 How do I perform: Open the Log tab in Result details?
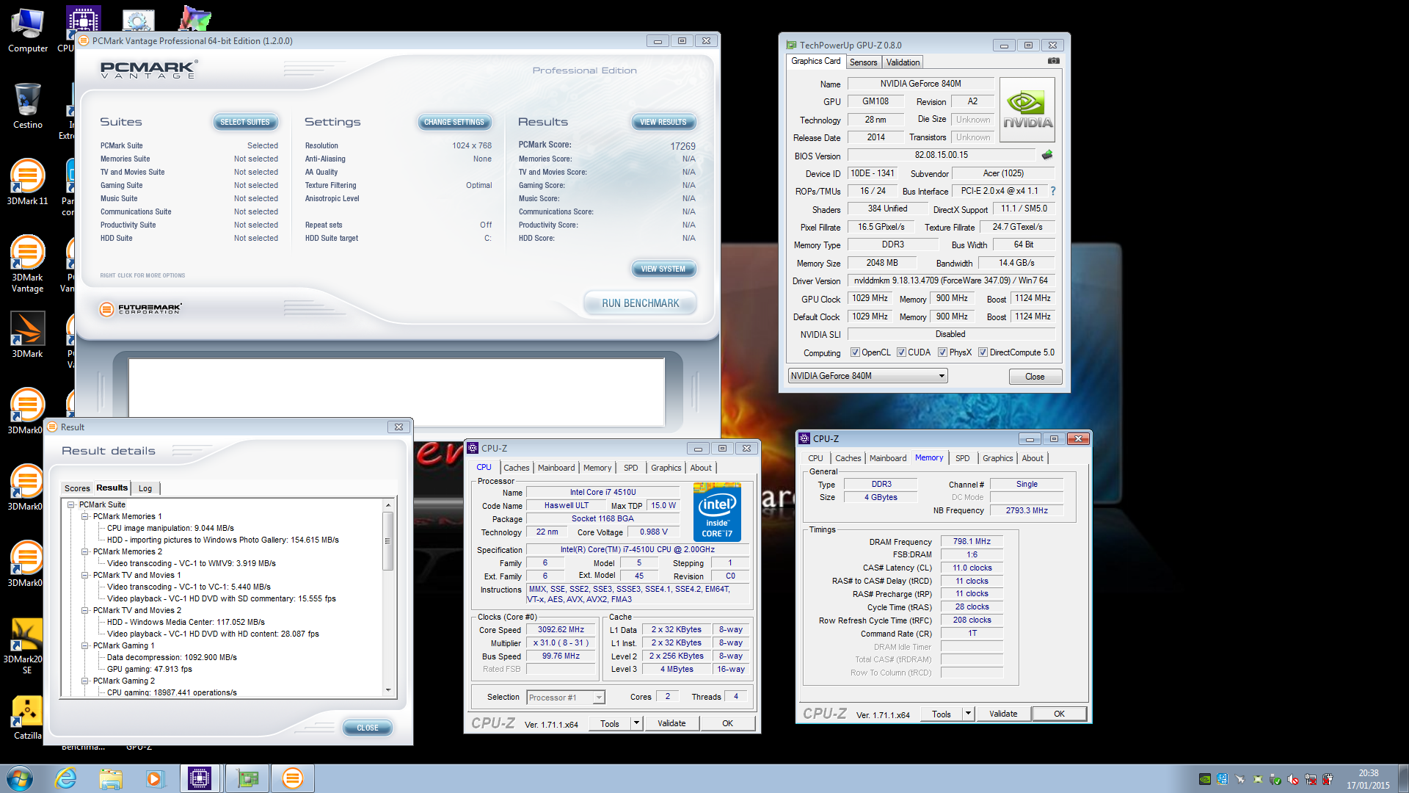click(145, 488)
